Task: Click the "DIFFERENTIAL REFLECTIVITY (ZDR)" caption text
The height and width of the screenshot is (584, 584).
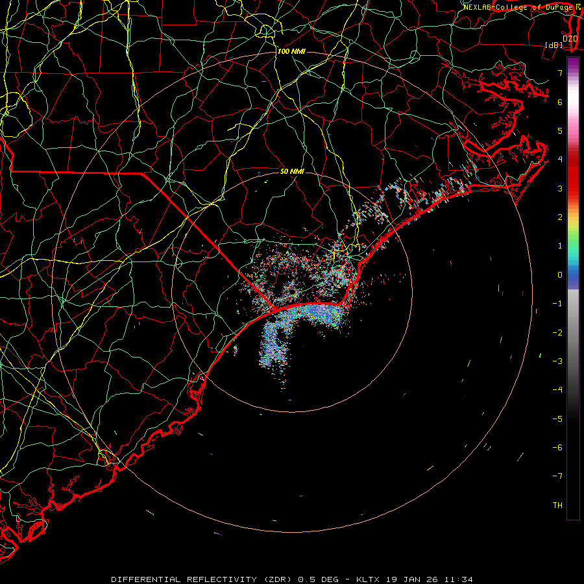Action: click(202, 579)
